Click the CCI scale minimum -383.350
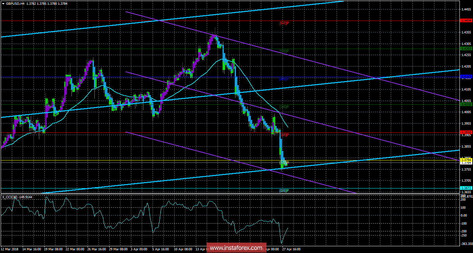Screen dimensions: 473x253 tap(467, 243)
